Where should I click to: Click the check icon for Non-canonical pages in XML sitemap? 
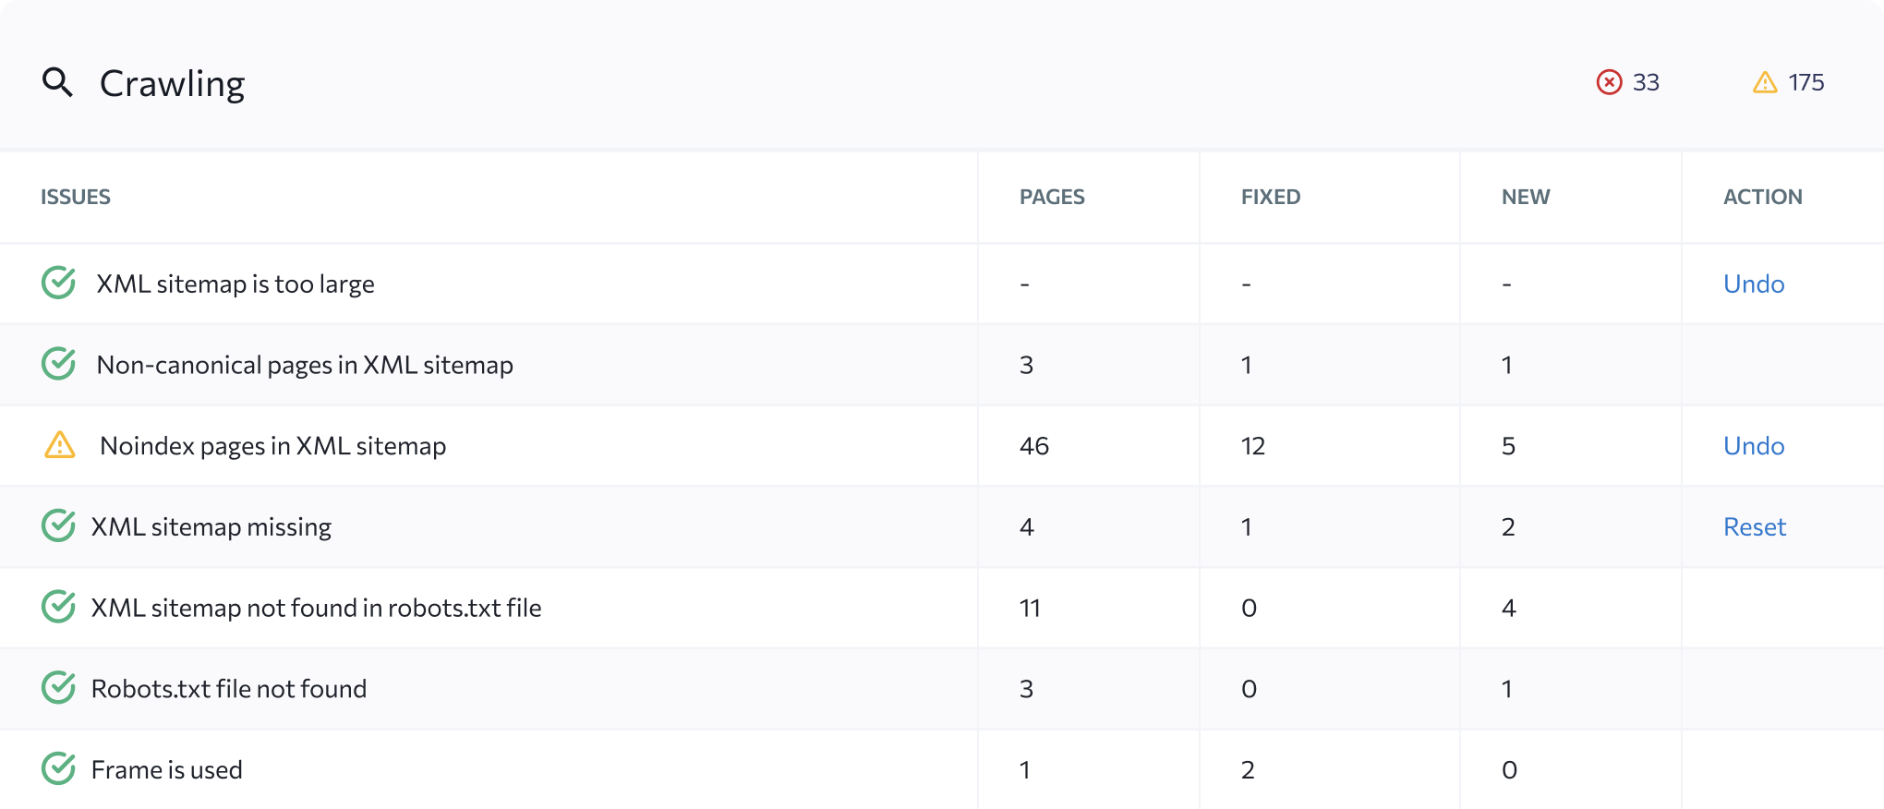pos(59,364)
